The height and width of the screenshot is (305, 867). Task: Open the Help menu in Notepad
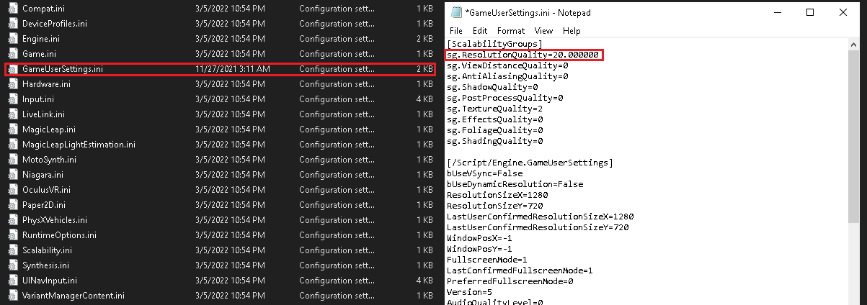coord(572,31)
